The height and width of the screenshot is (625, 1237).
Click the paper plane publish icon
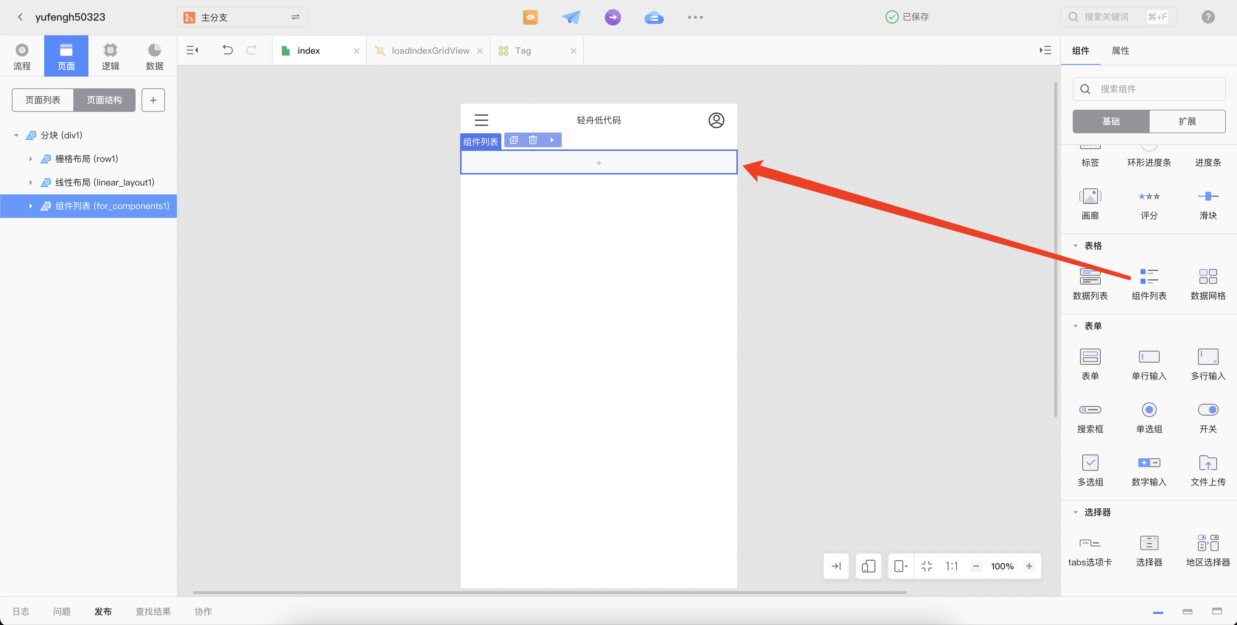pyautogui.click(x=571, y=17)
